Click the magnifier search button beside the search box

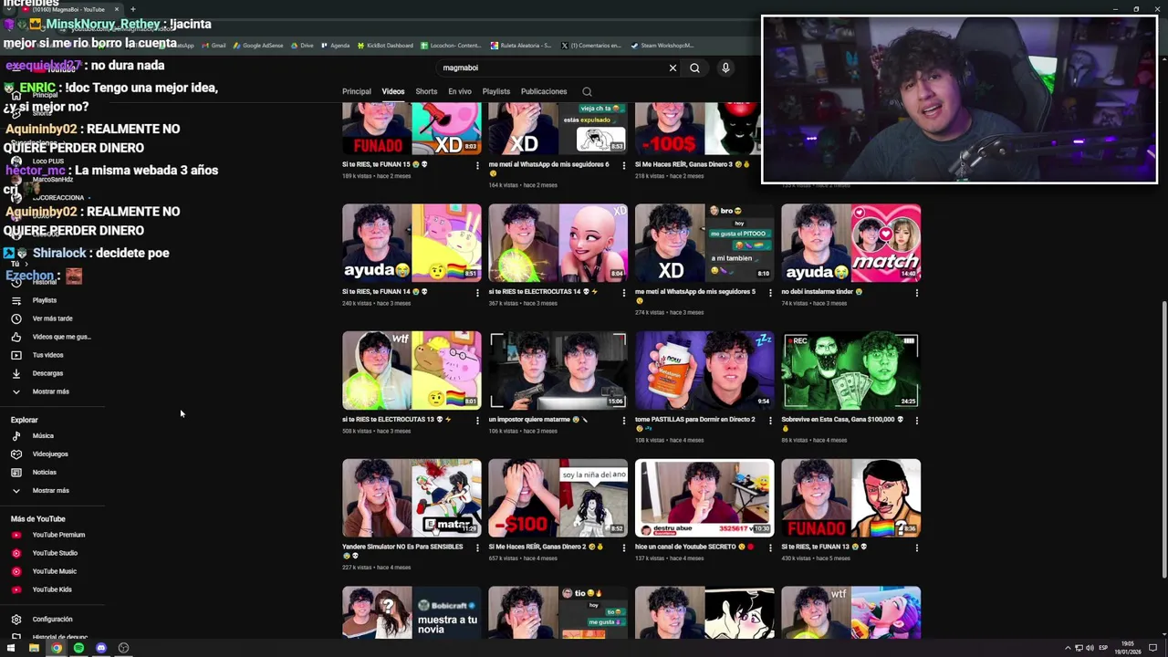coord(694,68)
